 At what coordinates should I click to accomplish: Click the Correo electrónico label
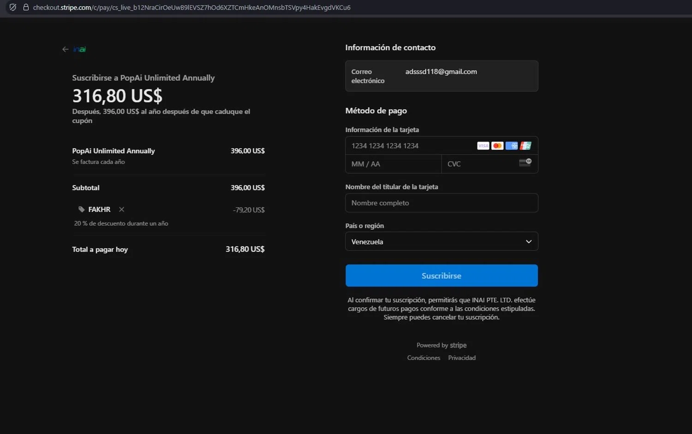point(368,76)
